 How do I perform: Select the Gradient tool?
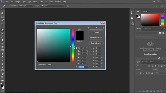(2, 50)
